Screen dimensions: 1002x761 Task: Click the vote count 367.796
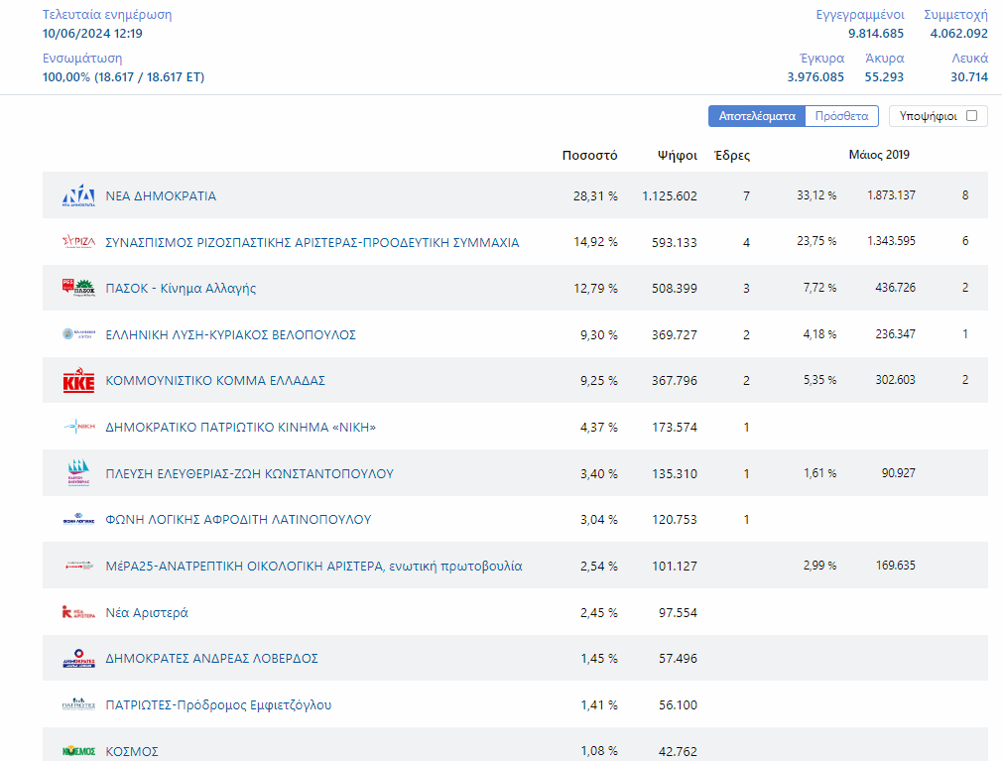pos(675,381)
